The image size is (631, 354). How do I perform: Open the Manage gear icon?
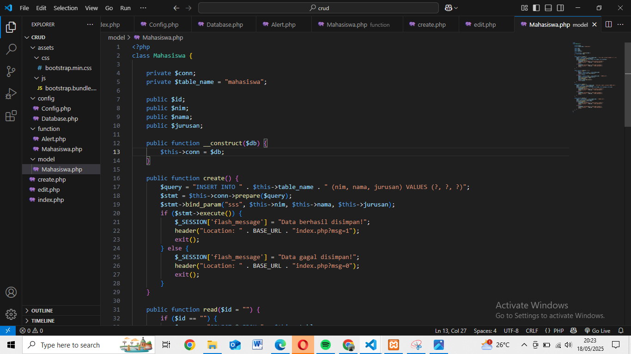(11, 314)
